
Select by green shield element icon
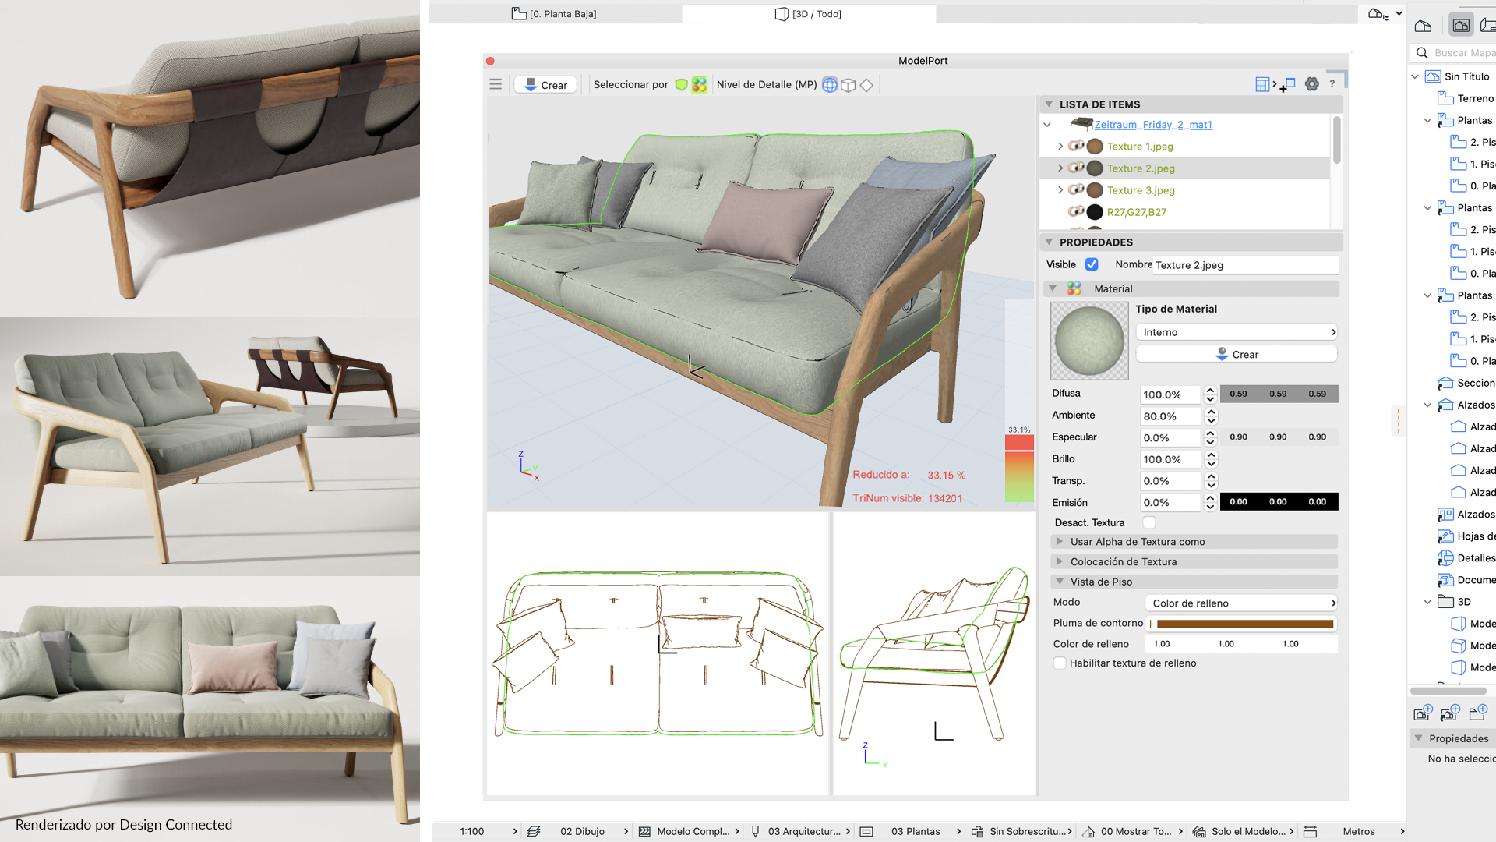point(682,84)
